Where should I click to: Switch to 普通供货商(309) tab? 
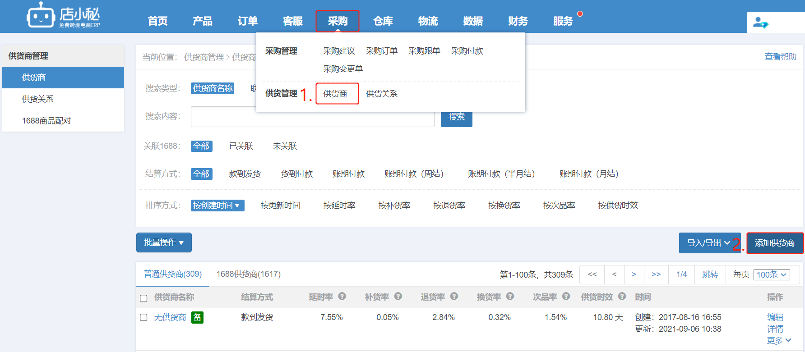(x=173, y=274)
